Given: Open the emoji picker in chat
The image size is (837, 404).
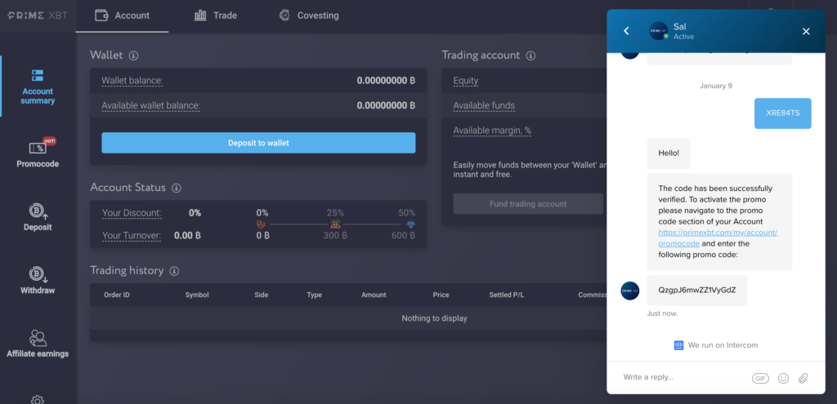Looking at the screenshot, I should (x=783, y=379).
